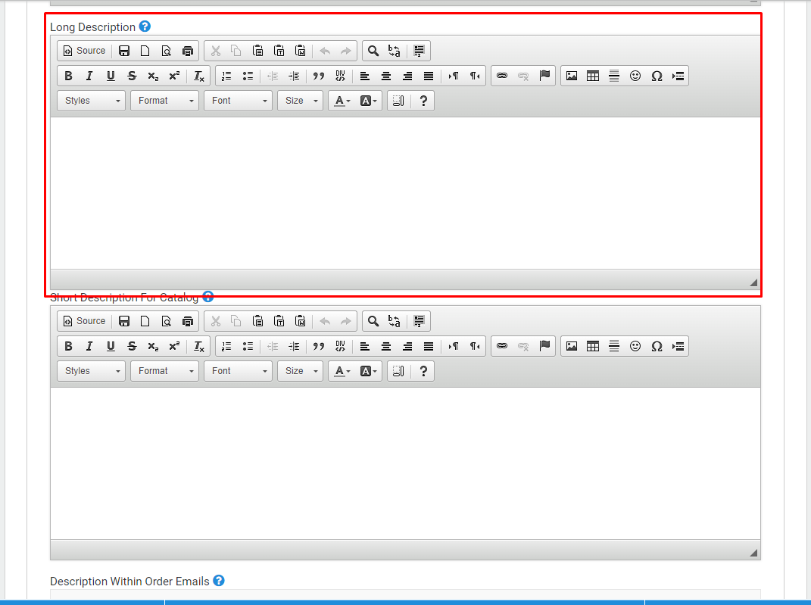Screen dimensions: 811x605
Task: Insert image in Short Description editor
Action: click(x=572, y=347)
